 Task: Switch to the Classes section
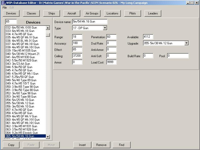pos(31,13)
